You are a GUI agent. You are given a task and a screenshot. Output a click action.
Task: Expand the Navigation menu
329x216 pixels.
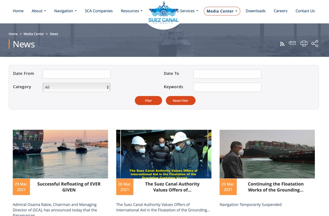tap(65, 11)
